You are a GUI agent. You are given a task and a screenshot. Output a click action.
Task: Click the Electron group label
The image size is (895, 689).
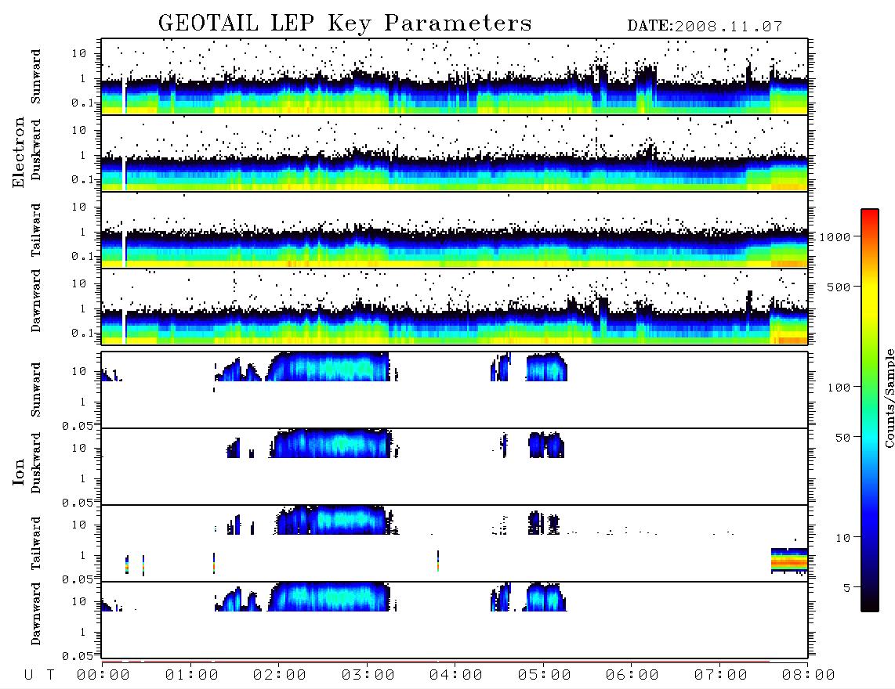pyautogui.click(x=18, y=152)
